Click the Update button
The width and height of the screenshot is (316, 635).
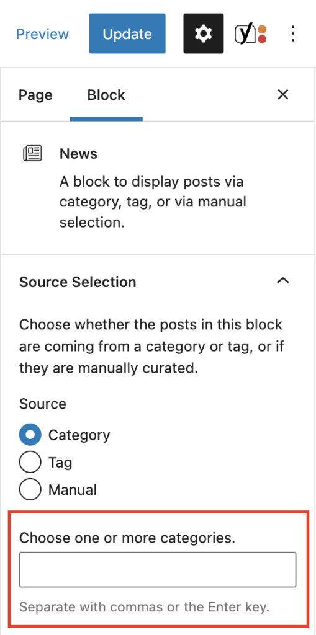point(127,33)
